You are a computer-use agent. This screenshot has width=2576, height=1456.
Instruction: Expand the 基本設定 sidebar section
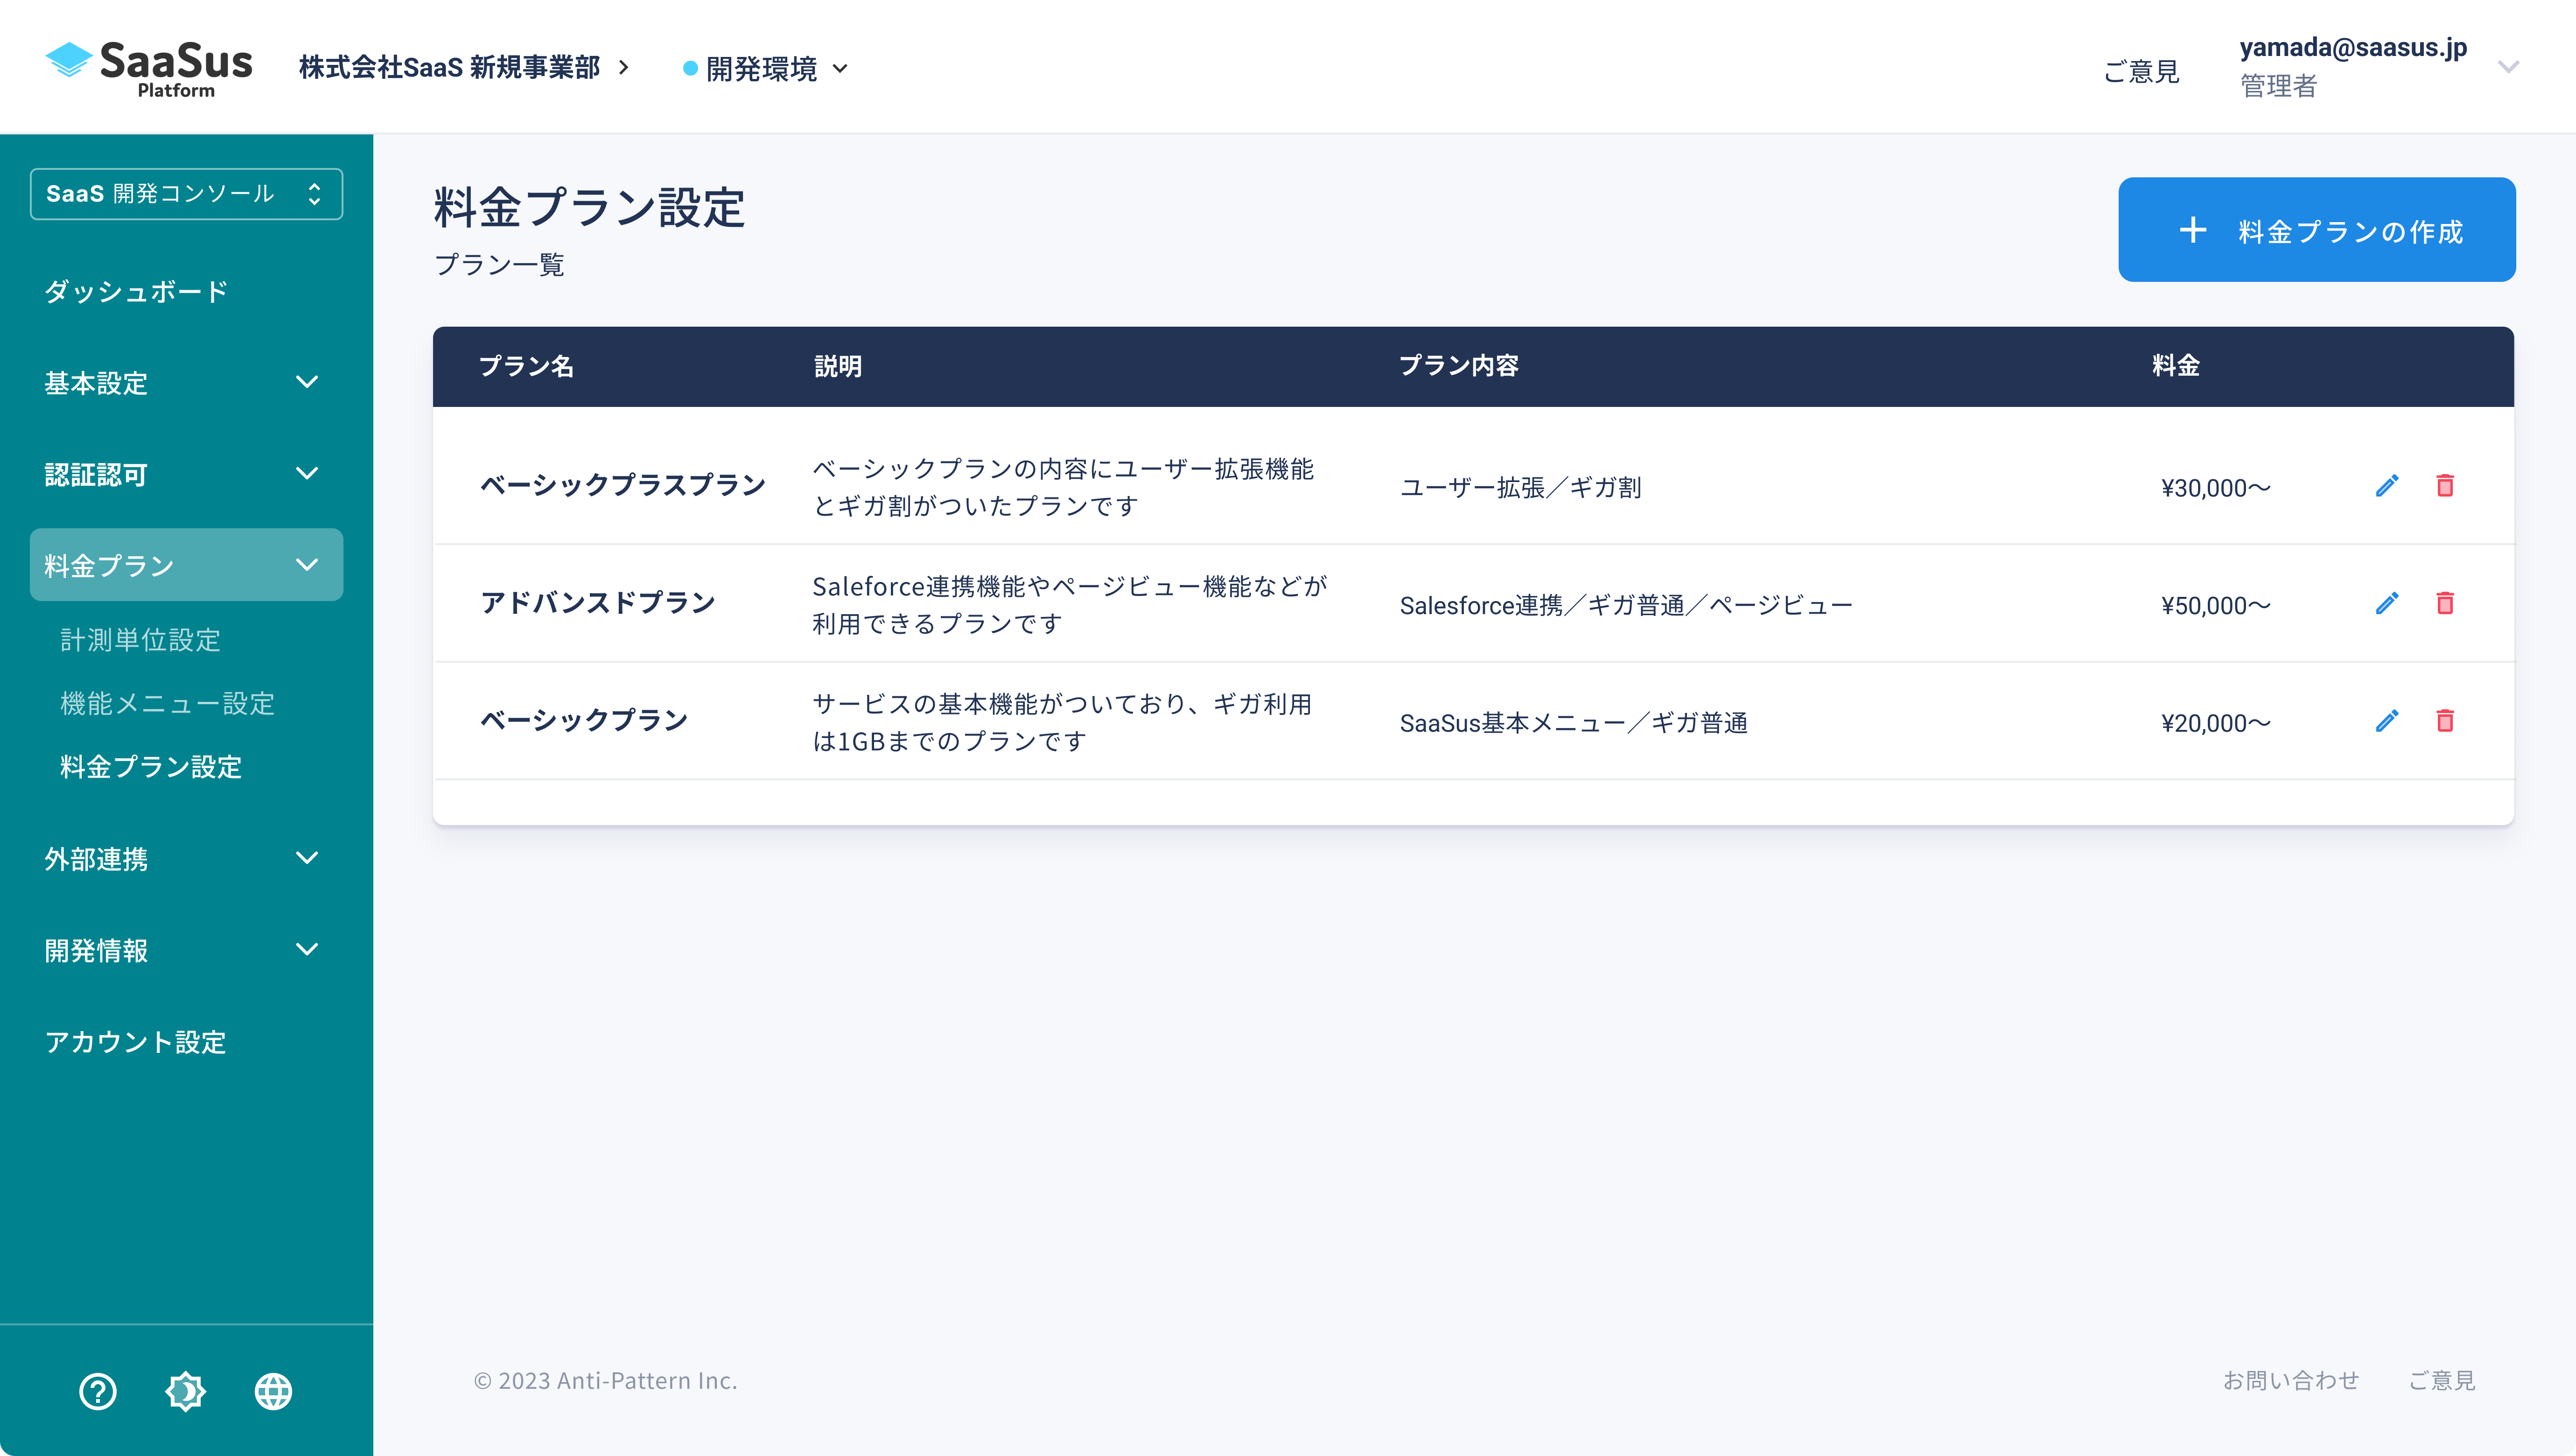click(x=187, y=382)
